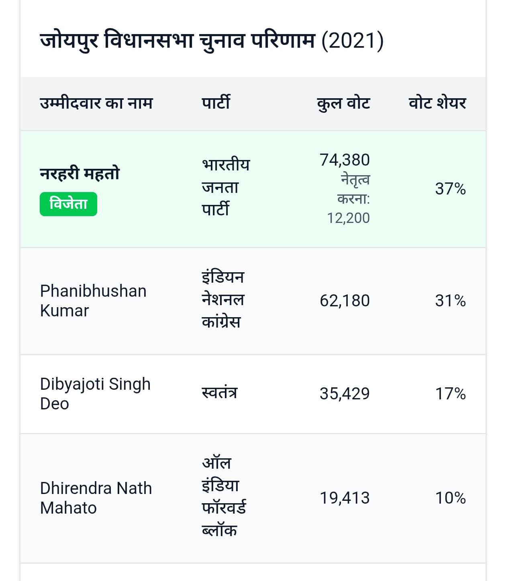Click the 62,180 votes value

[345, 301]
